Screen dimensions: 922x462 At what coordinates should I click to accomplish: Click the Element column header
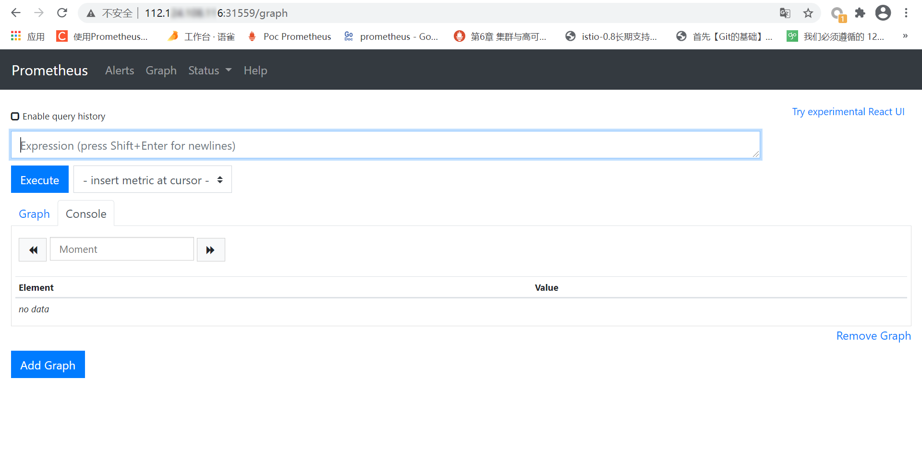(x=36, y=287)
